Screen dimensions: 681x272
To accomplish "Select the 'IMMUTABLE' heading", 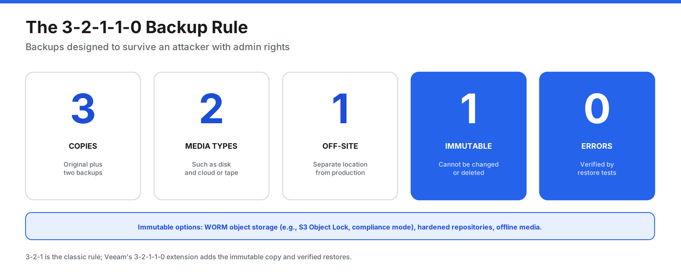I will (469, 146).
